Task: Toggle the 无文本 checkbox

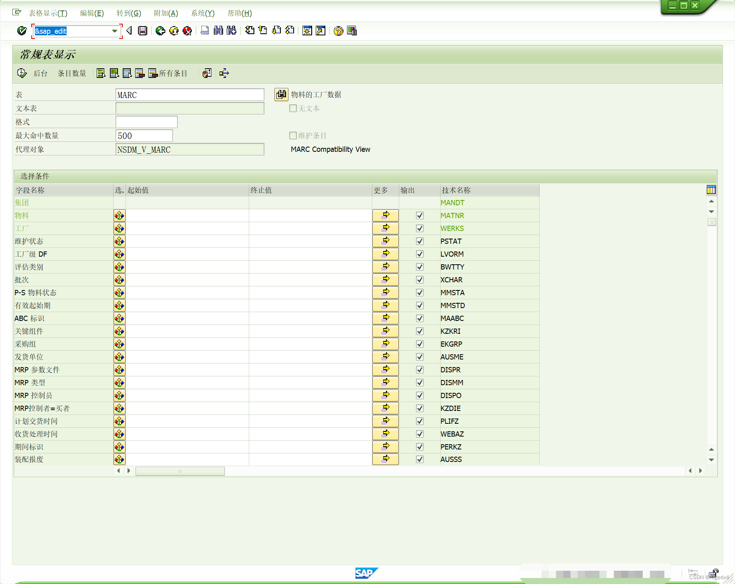Action: tap(293, 108)
